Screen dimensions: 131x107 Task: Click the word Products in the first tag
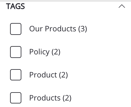(x=60, y=29)
